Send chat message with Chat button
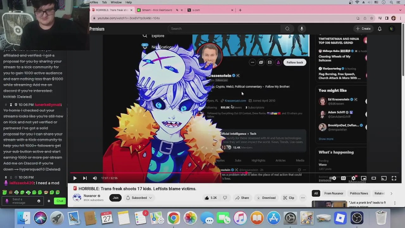This screenshot has width=405, height=228. [60, 201]
